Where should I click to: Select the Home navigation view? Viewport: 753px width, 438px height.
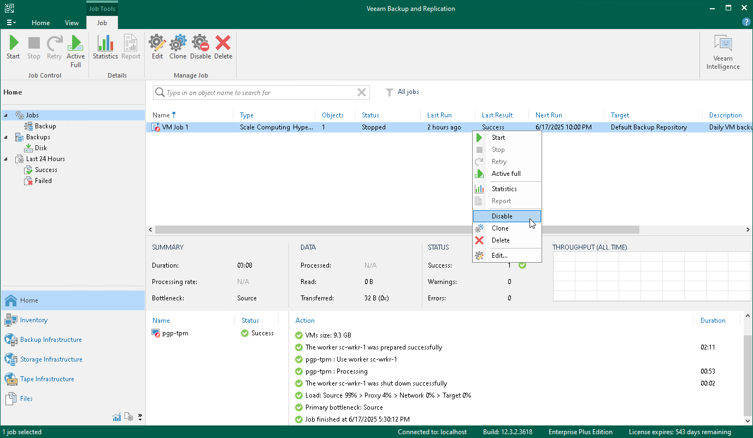73,300
